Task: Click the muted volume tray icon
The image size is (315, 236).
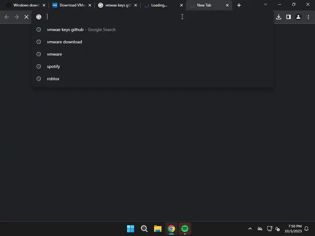Action: point(277,229)
